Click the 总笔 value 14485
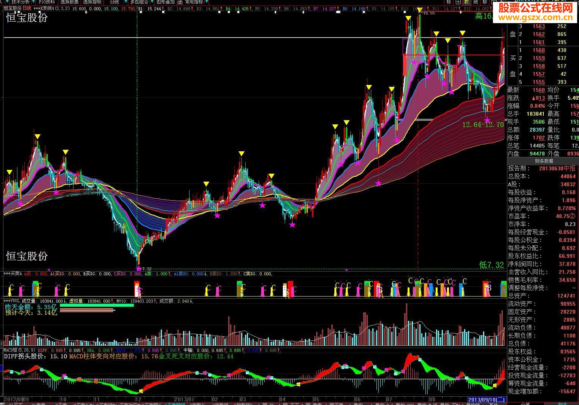579x405 pixels. point(537,146)
